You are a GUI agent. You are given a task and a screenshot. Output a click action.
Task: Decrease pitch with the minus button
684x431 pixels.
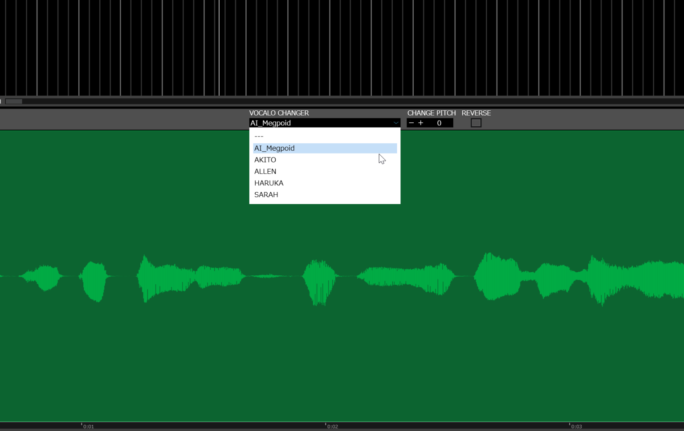coord(411,123)
